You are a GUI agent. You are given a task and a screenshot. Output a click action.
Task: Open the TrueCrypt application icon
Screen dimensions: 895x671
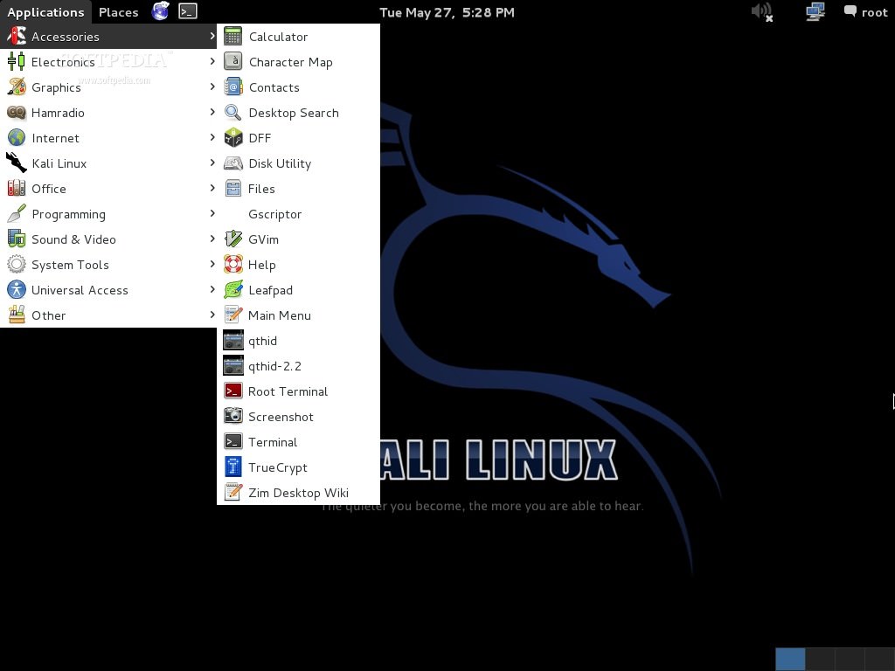tap(233, 467)
